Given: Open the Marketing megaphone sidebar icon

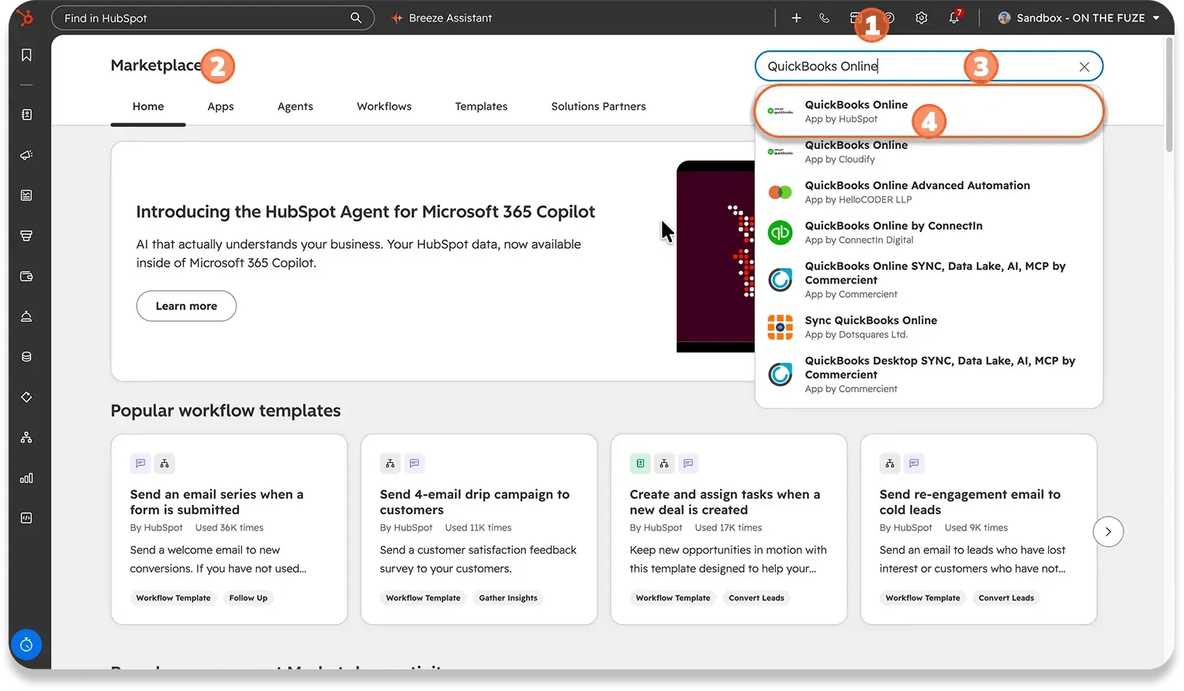Looking at the screenshot, I should (x=26, y=155).
